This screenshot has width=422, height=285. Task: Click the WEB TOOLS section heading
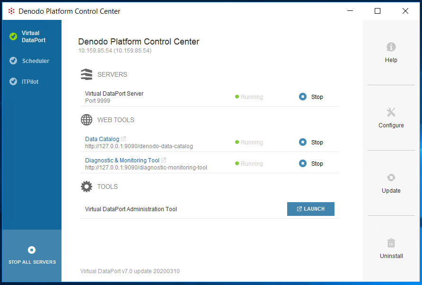(x=116, y=120)
